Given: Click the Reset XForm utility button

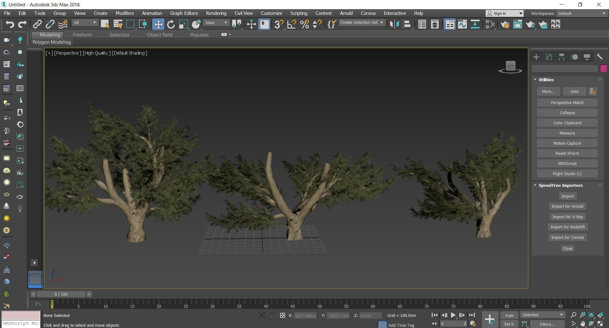Looking at the screenshot, I should [567, 153].
